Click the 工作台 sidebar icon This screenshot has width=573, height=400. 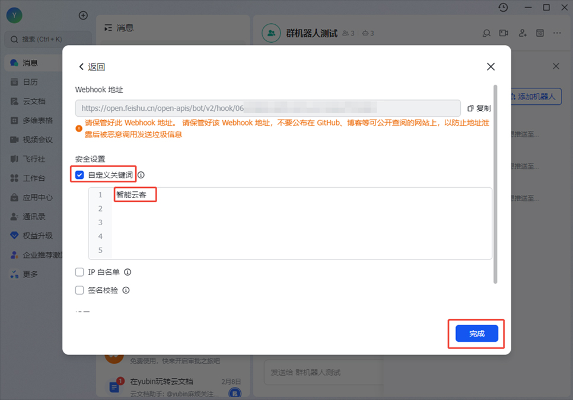coord(14,178)
